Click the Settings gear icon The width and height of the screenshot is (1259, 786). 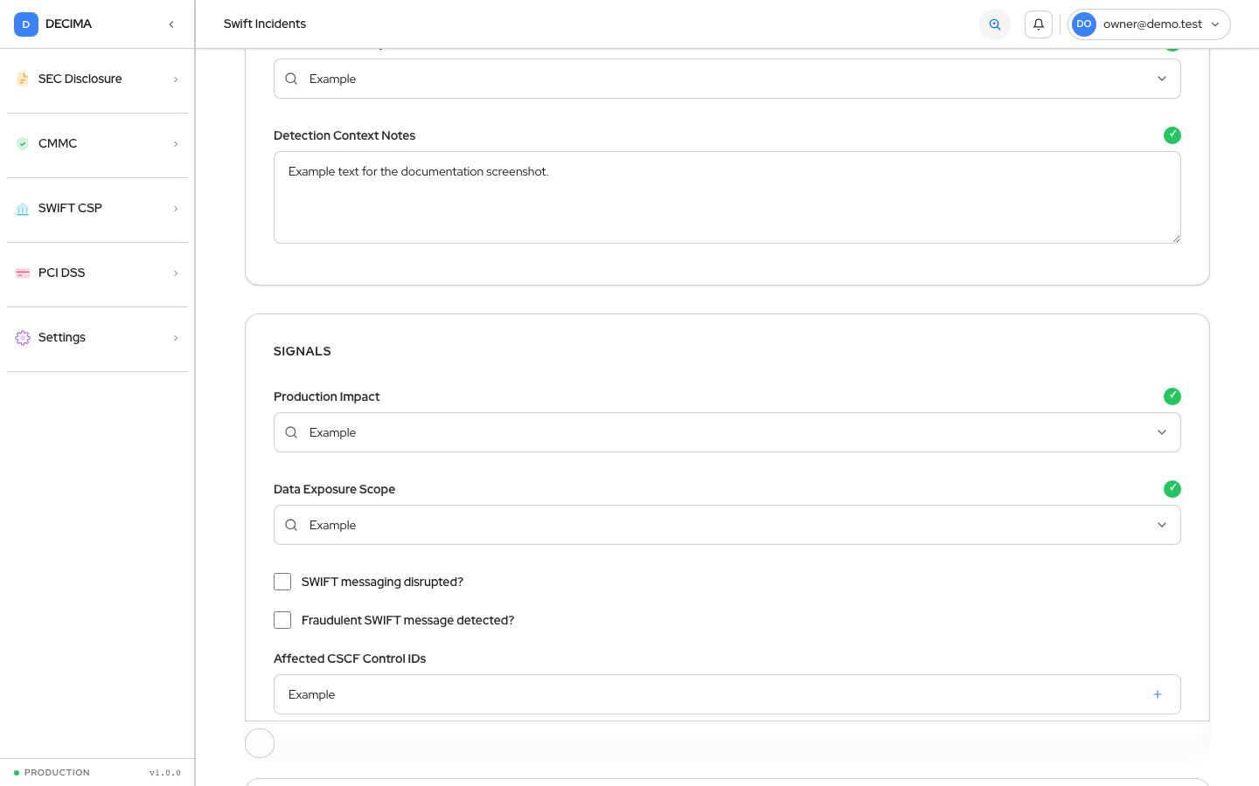23,338
